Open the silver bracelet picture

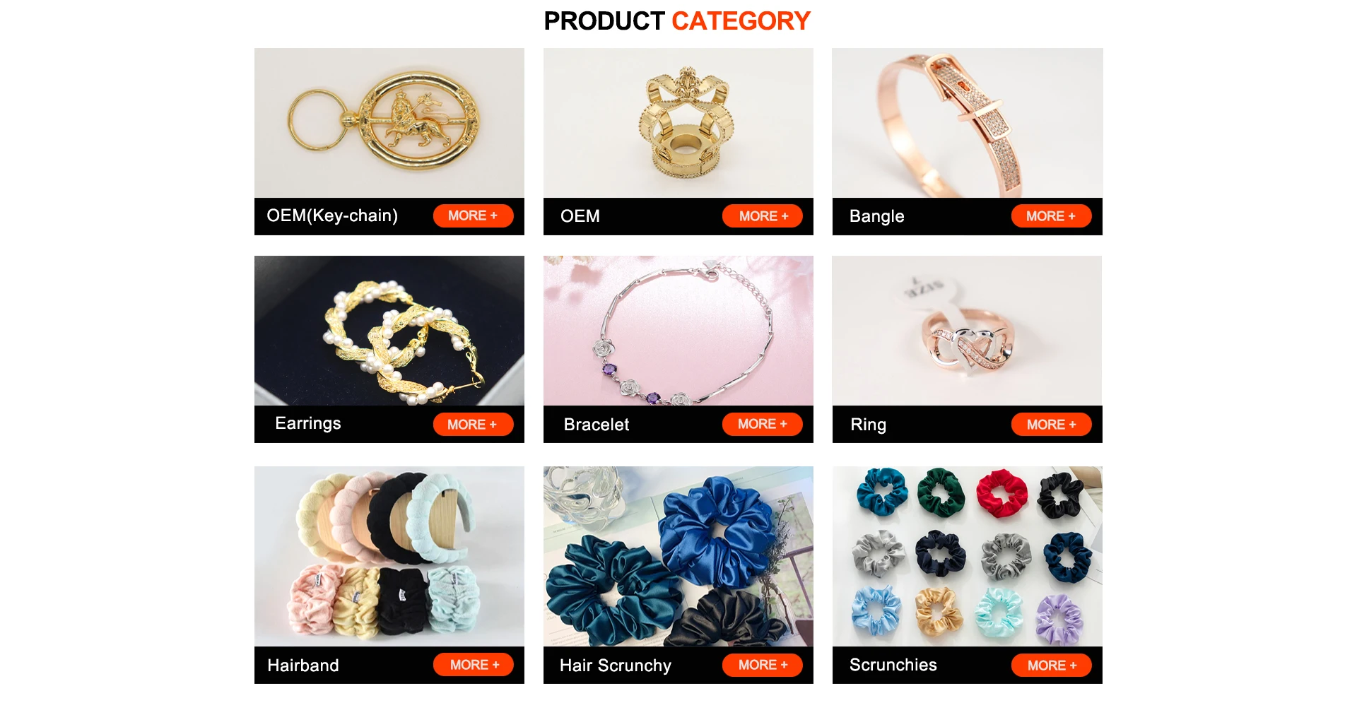[x=678, y=331]
